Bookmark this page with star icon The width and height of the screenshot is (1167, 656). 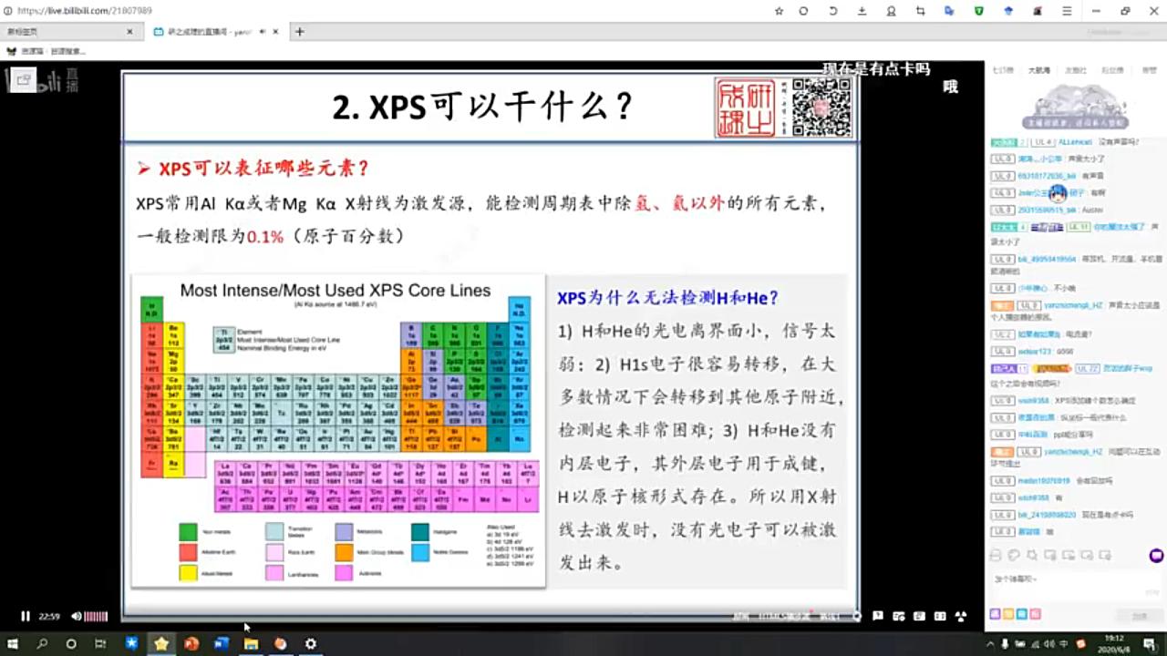click(779, 11)
